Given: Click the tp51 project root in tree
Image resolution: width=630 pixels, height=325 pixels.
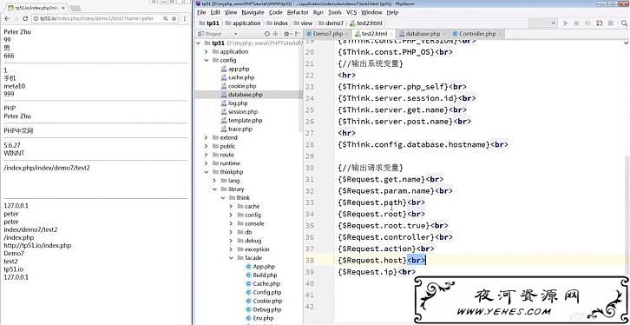Looking at the screenshot, I should coord(218,43).
